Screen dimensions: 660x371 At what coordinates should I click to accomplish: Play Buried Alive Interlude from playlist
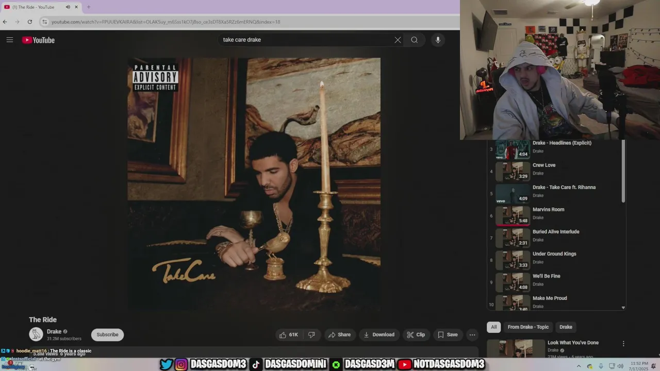point(556,231)
